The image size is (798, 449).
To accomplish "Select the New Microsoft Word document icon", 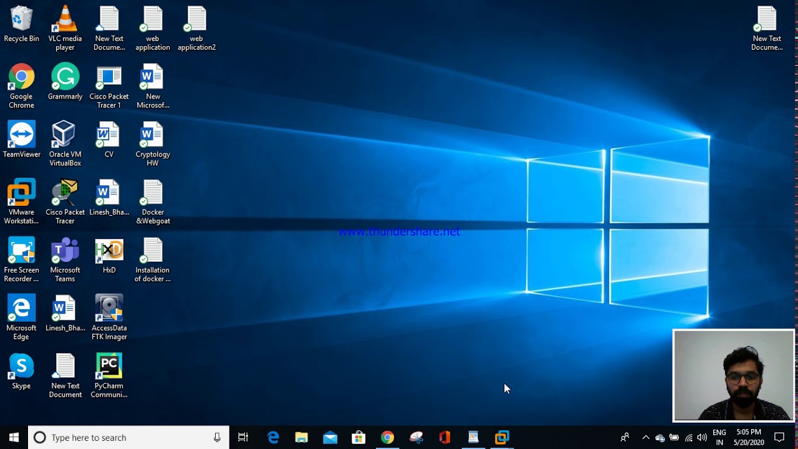I will pos(153,87).
